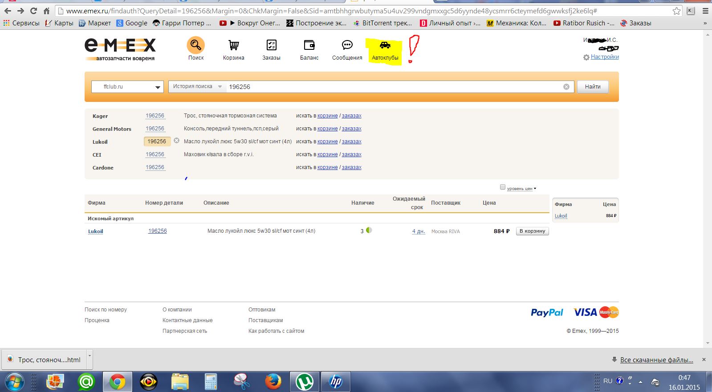Image resolution: width=712 pixels, height=392 pixels.
Task: Open the Заказы bookmark
Action: pos(636,23)
